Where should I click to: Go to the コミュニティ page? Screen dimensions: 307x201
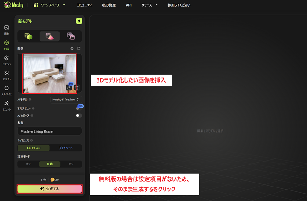click(x=84, y=5)
